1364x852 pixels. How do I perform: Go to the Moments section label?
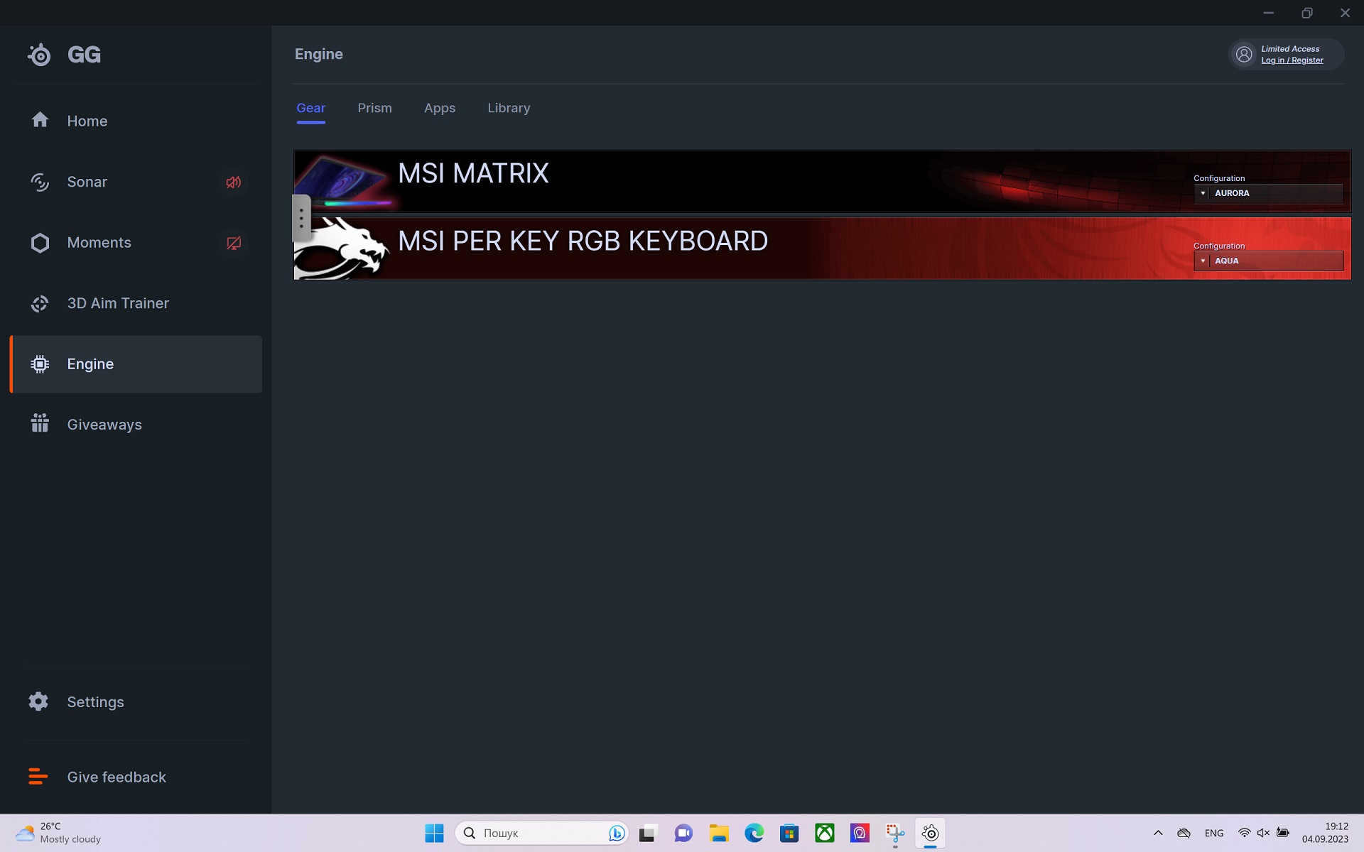[x=99, y=243]
